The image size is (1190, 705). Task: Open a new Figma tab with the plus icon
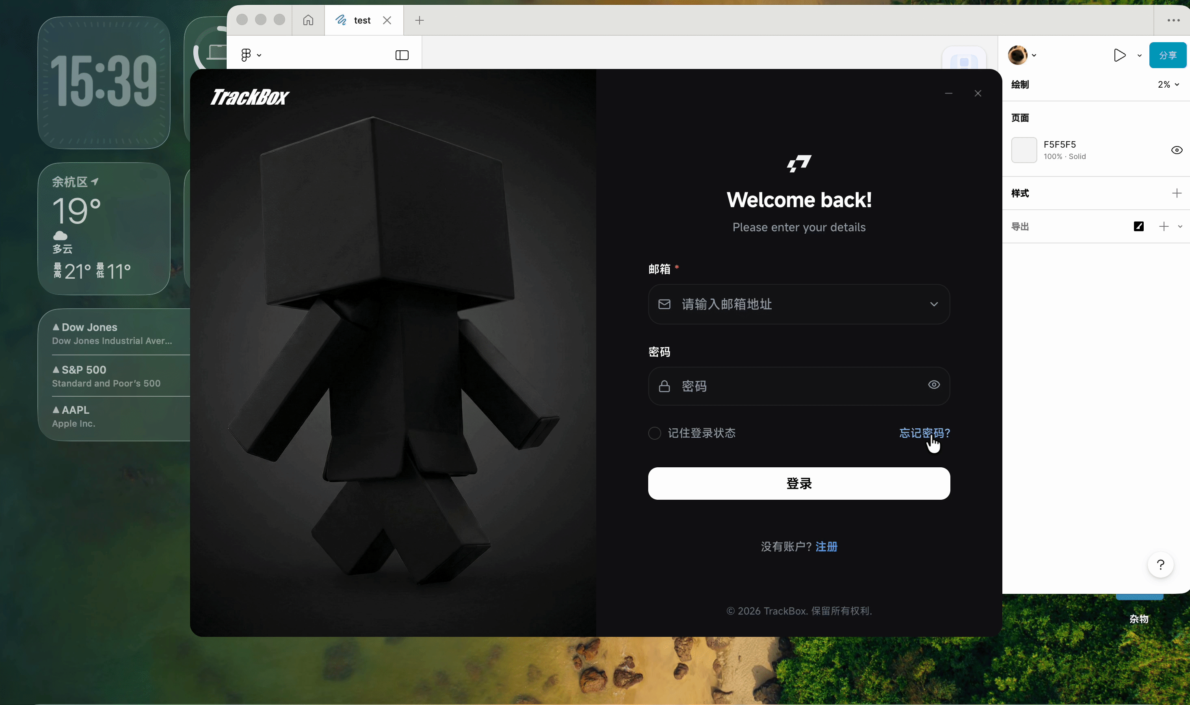tap(419, 20)
